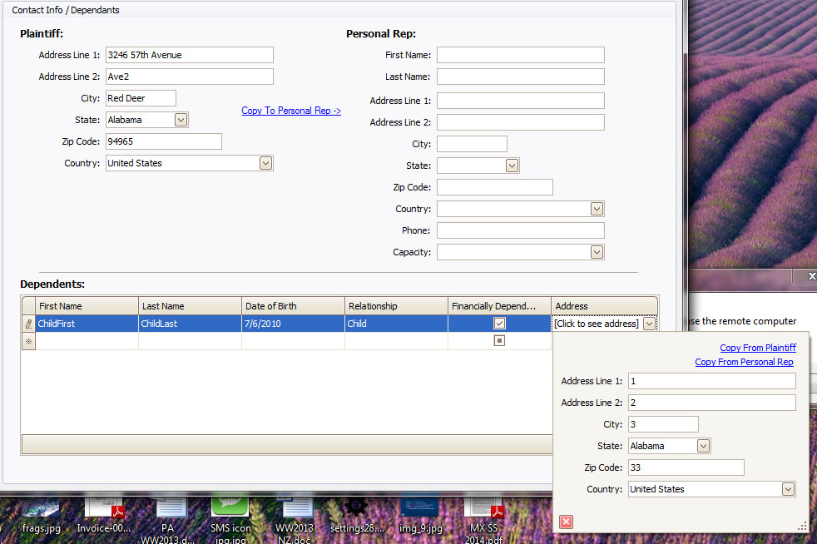Open the Plaintiff State dropdown
Screen dimensions: 817x544
(181, 120)
